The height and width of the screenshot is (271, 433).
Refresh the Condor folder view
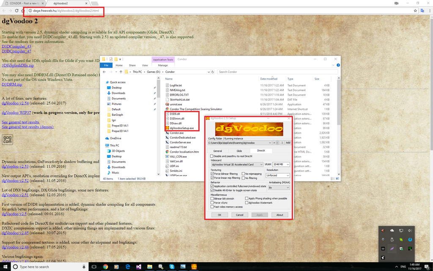(x=213, y=72)
